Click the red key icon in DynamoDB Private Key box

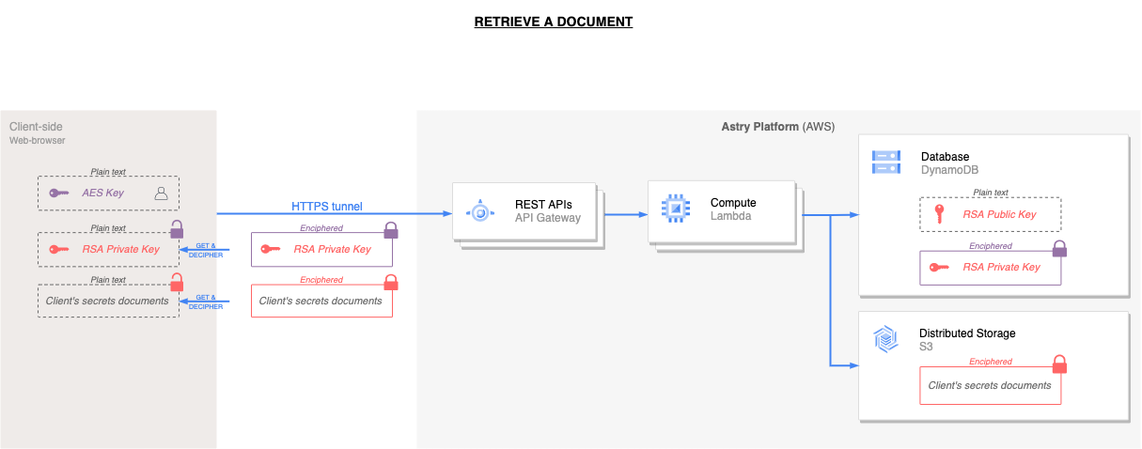[x=938, y=267]
